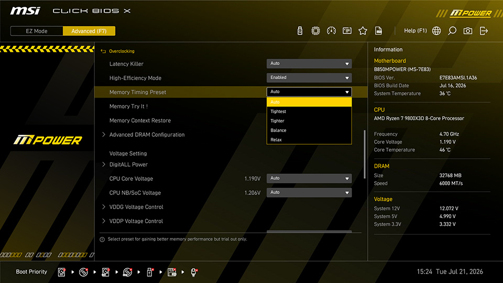Click the MSI logo
503x283 pixels.
25,10
